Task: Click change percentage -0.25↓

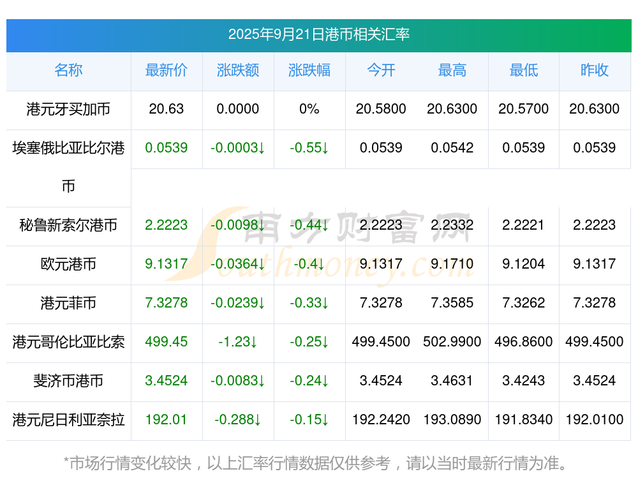Action: pyautogui.click(x=309, y=342)
